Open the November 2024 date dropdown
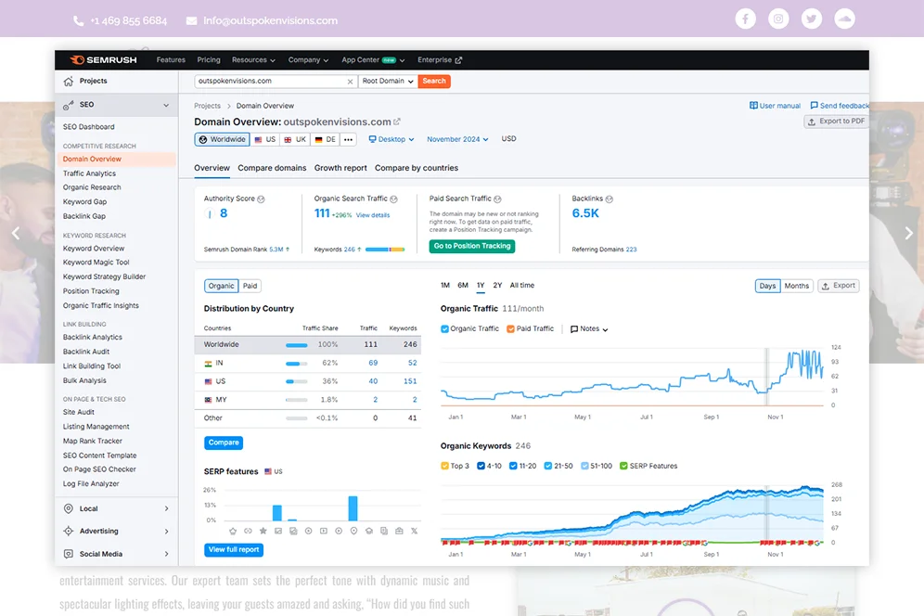 point(457,139)
